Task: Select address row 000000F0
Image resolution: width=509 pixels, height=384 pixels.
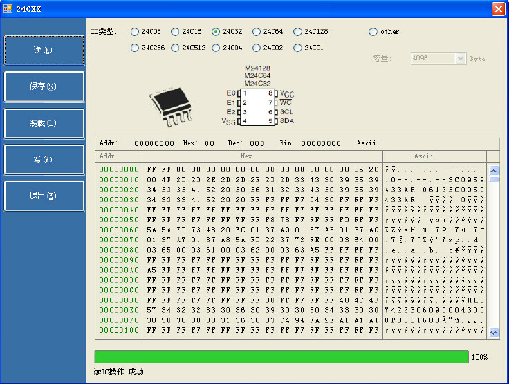Action: 119,320
